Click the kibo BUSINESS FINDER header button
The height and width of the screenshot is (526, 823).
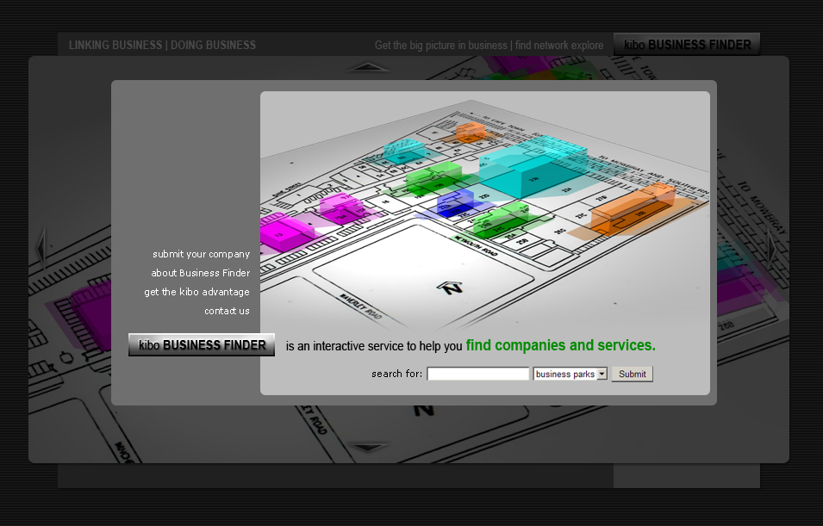(687, 45)
